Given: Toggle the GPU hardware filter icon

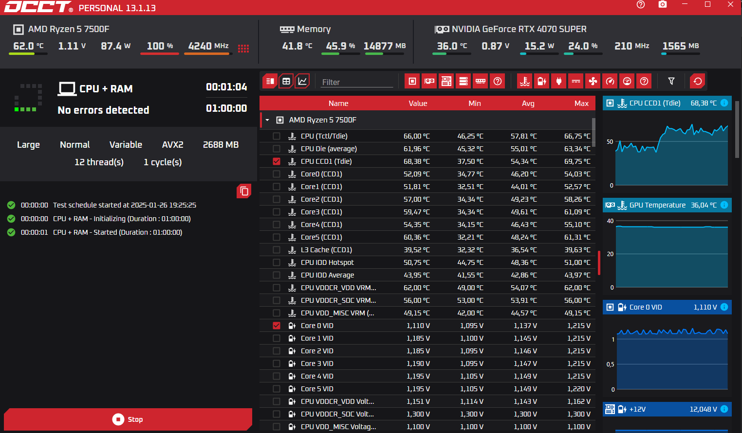Looking at the screenshot, I should [429, 81].
